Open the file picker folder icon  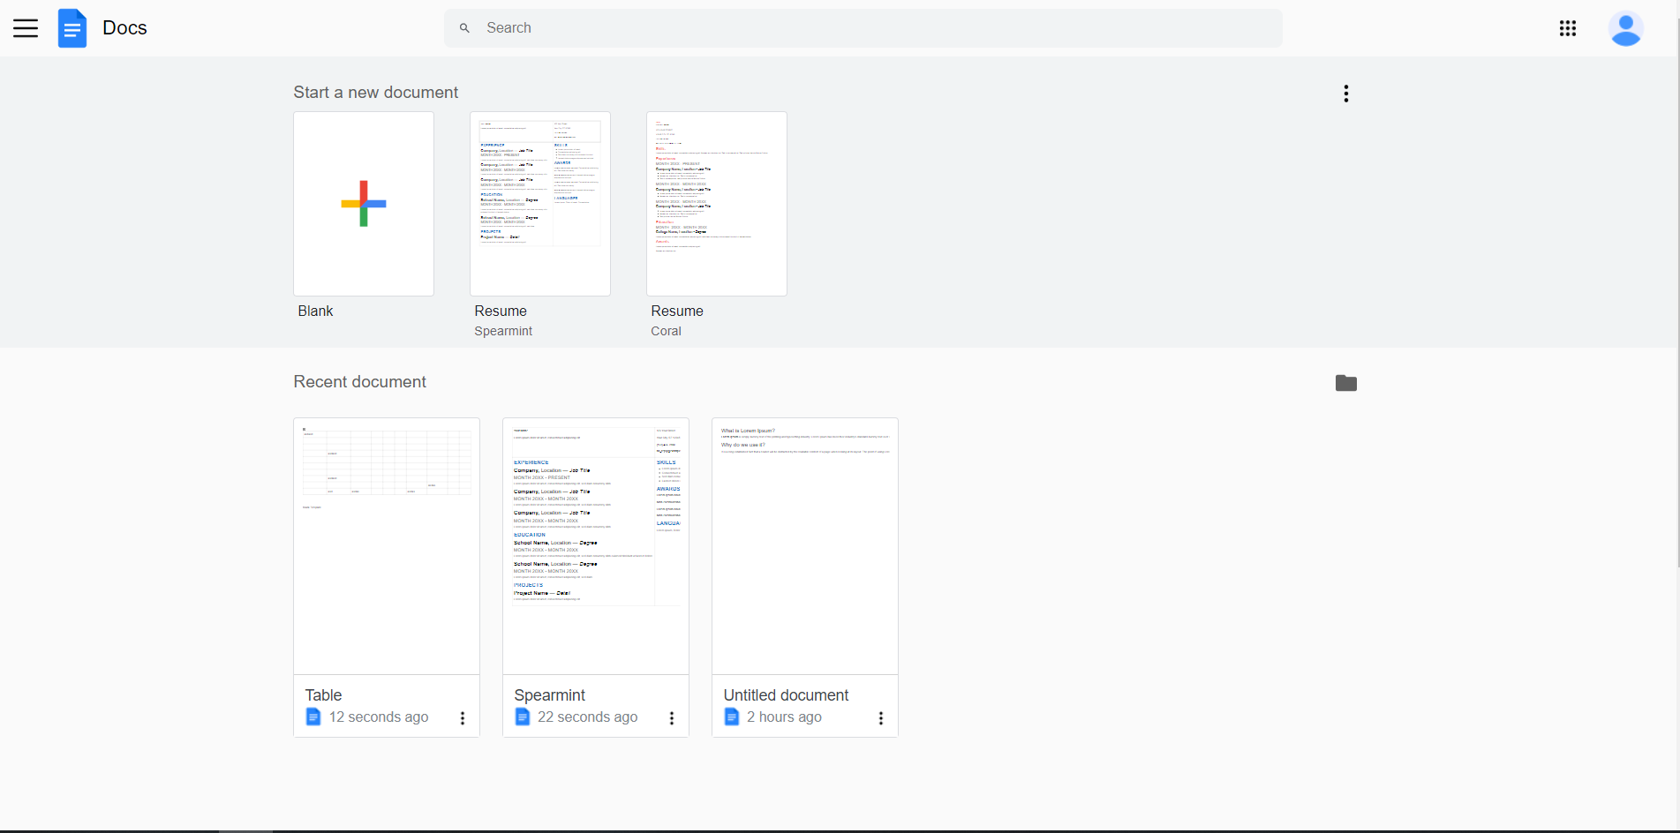click(1345, 383)
